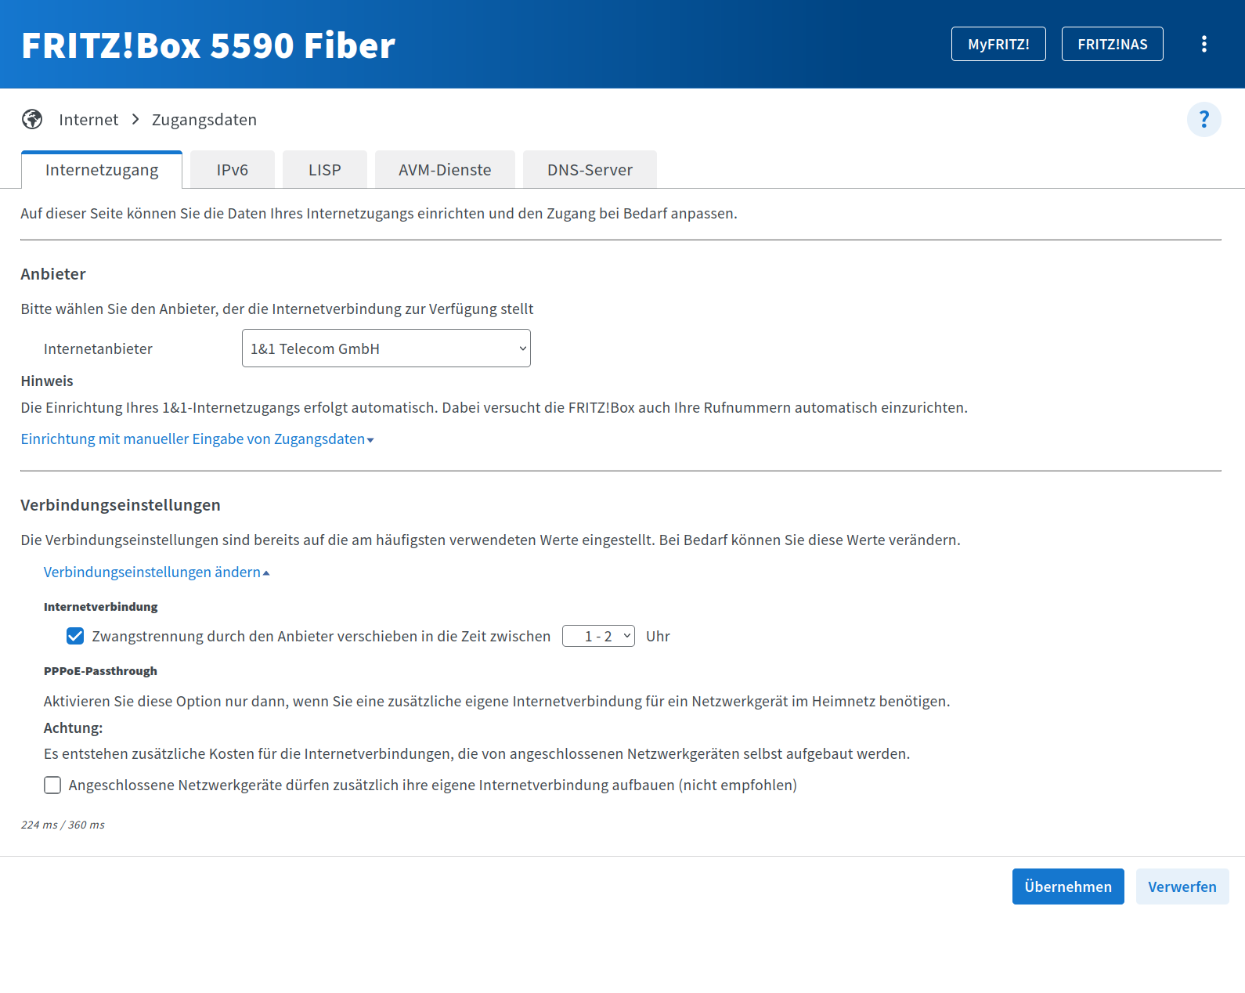Click the Achtung: warning label
The image size is (1245, 993).
coord(74,728)
